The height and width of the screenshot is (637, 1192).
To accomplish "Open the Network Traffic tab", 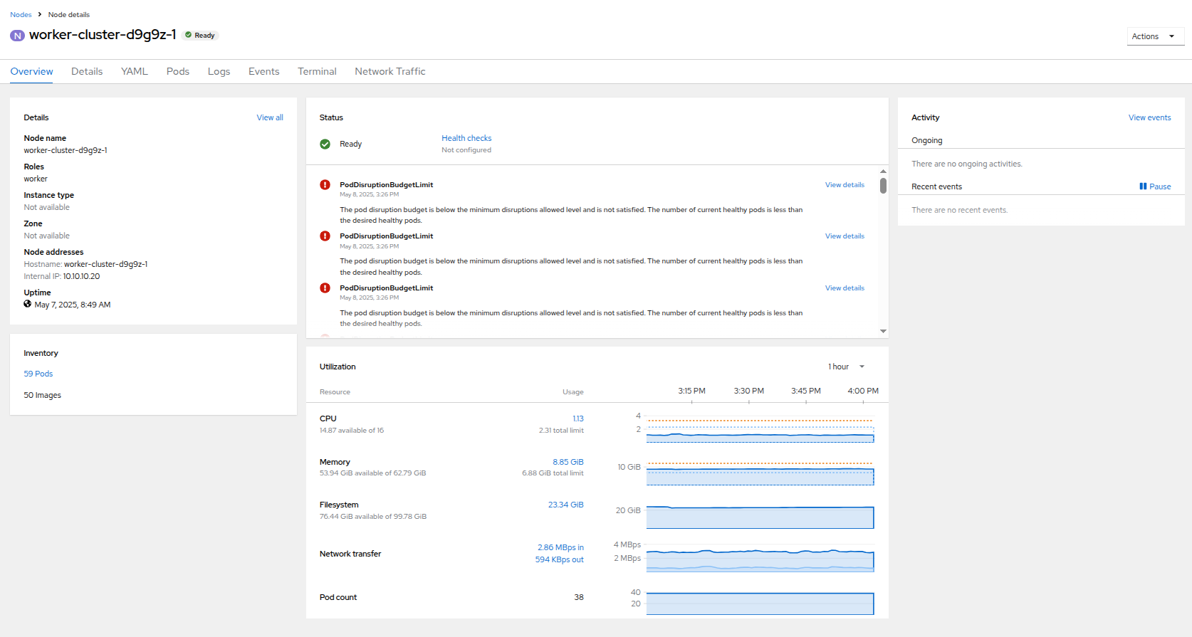I will [390, 71].
